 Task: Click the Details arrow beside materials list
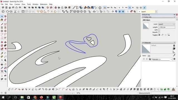pyautogui.click(x=174, y=59)
